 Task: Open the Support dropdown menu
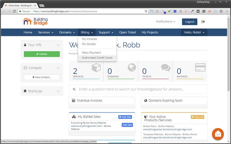(x=106, y=32)
